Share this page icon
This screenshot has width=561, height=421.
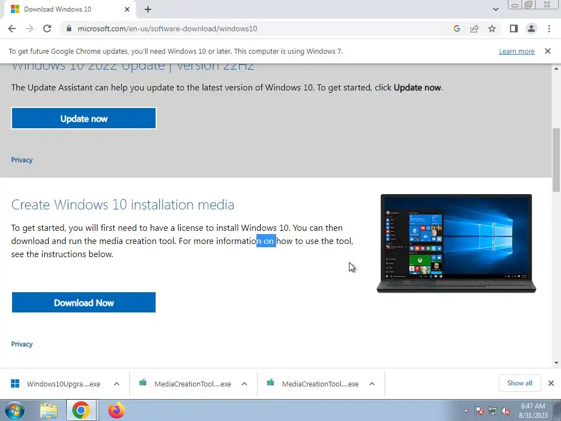pos(474,29)
